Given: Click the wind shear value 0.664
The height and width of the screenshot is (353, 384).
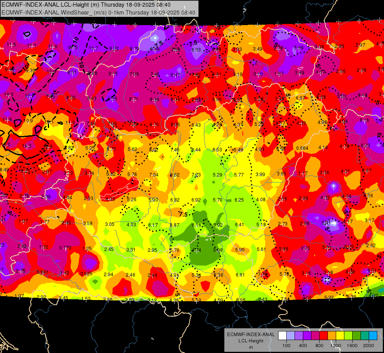Looking at the screenshot, I should point(302,148).
